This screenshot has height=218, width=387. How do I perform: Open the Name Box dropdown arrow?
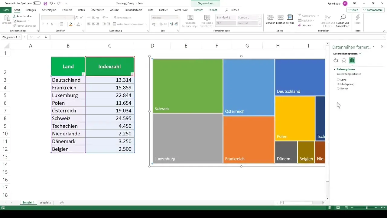tap(19, 37)
